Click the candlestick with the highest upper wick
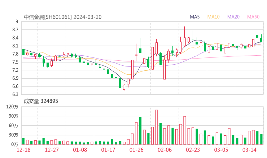The image size is (267, 158). point(185,36)
